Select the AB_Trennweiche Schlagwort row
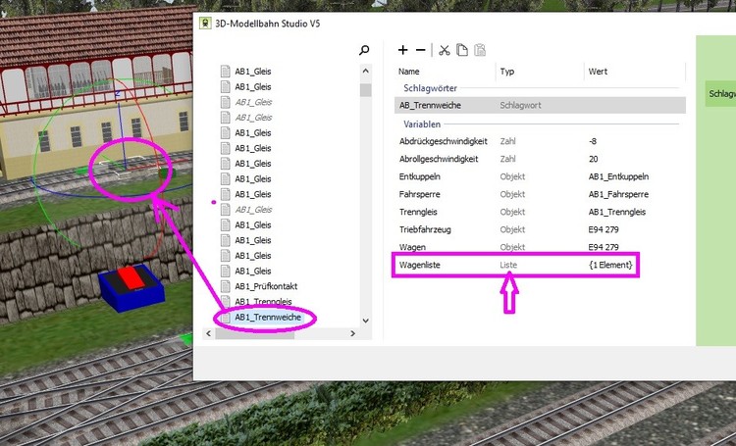This screenshot has width=736, height=446. (x=540, y=105)
